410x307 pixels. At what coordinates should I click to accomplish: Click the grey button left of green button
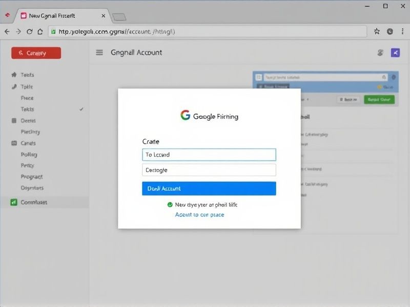tap(348, 99)
